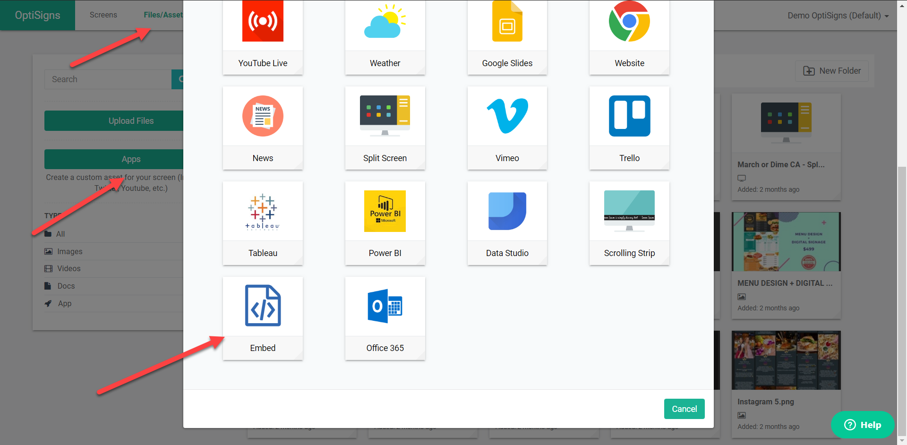
Task: Cancel the app selection dialog
Action: pos(684,409)
